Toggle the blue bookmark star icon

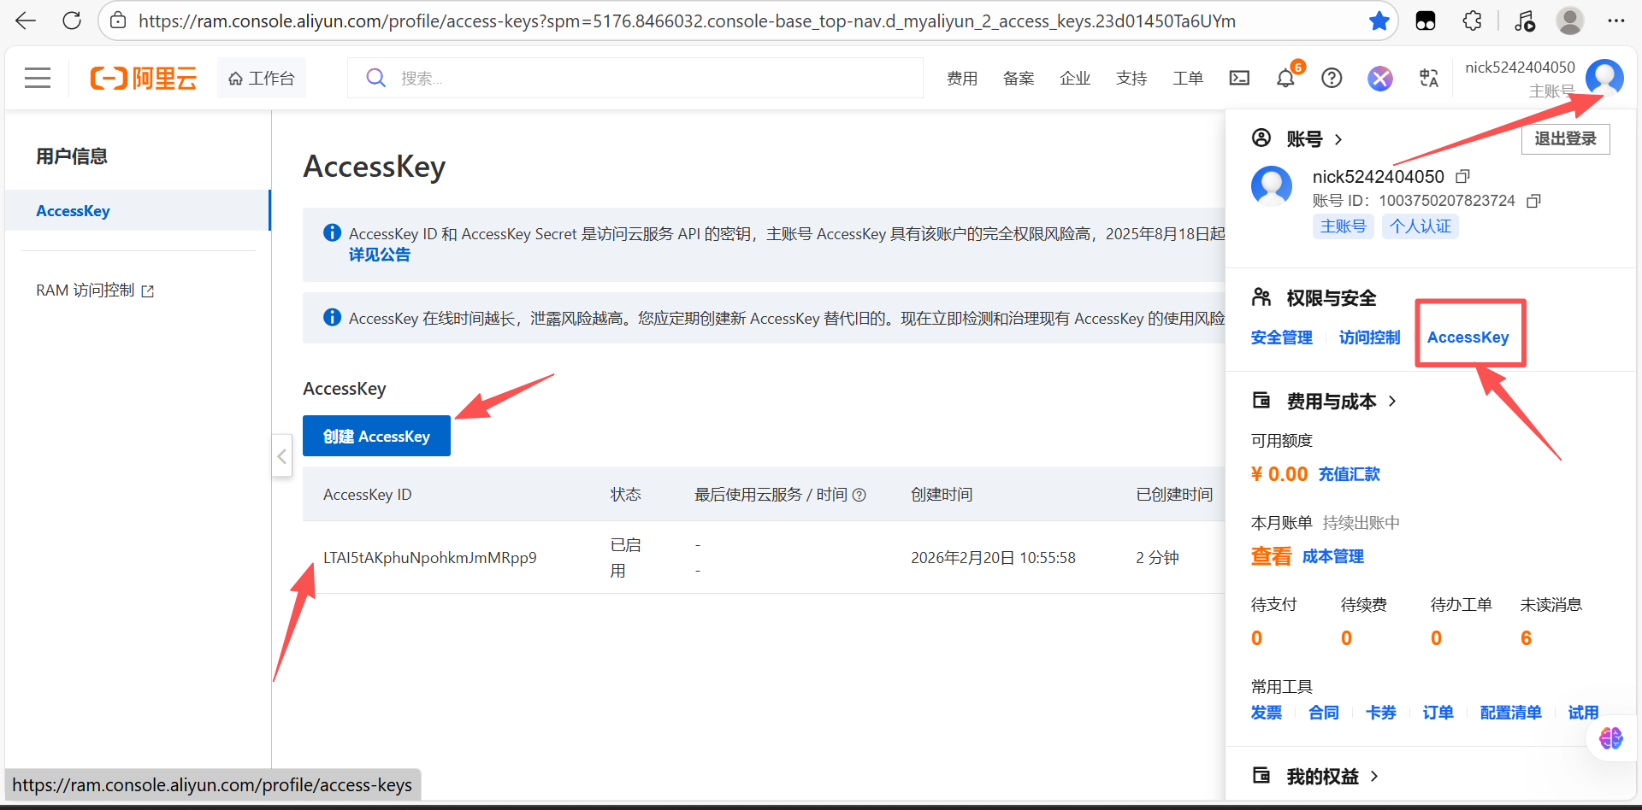[1379, 21]
